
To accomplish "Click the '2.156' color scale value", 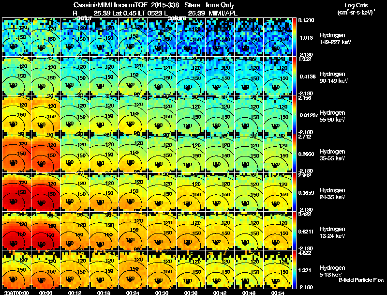I will click(305, 98).
